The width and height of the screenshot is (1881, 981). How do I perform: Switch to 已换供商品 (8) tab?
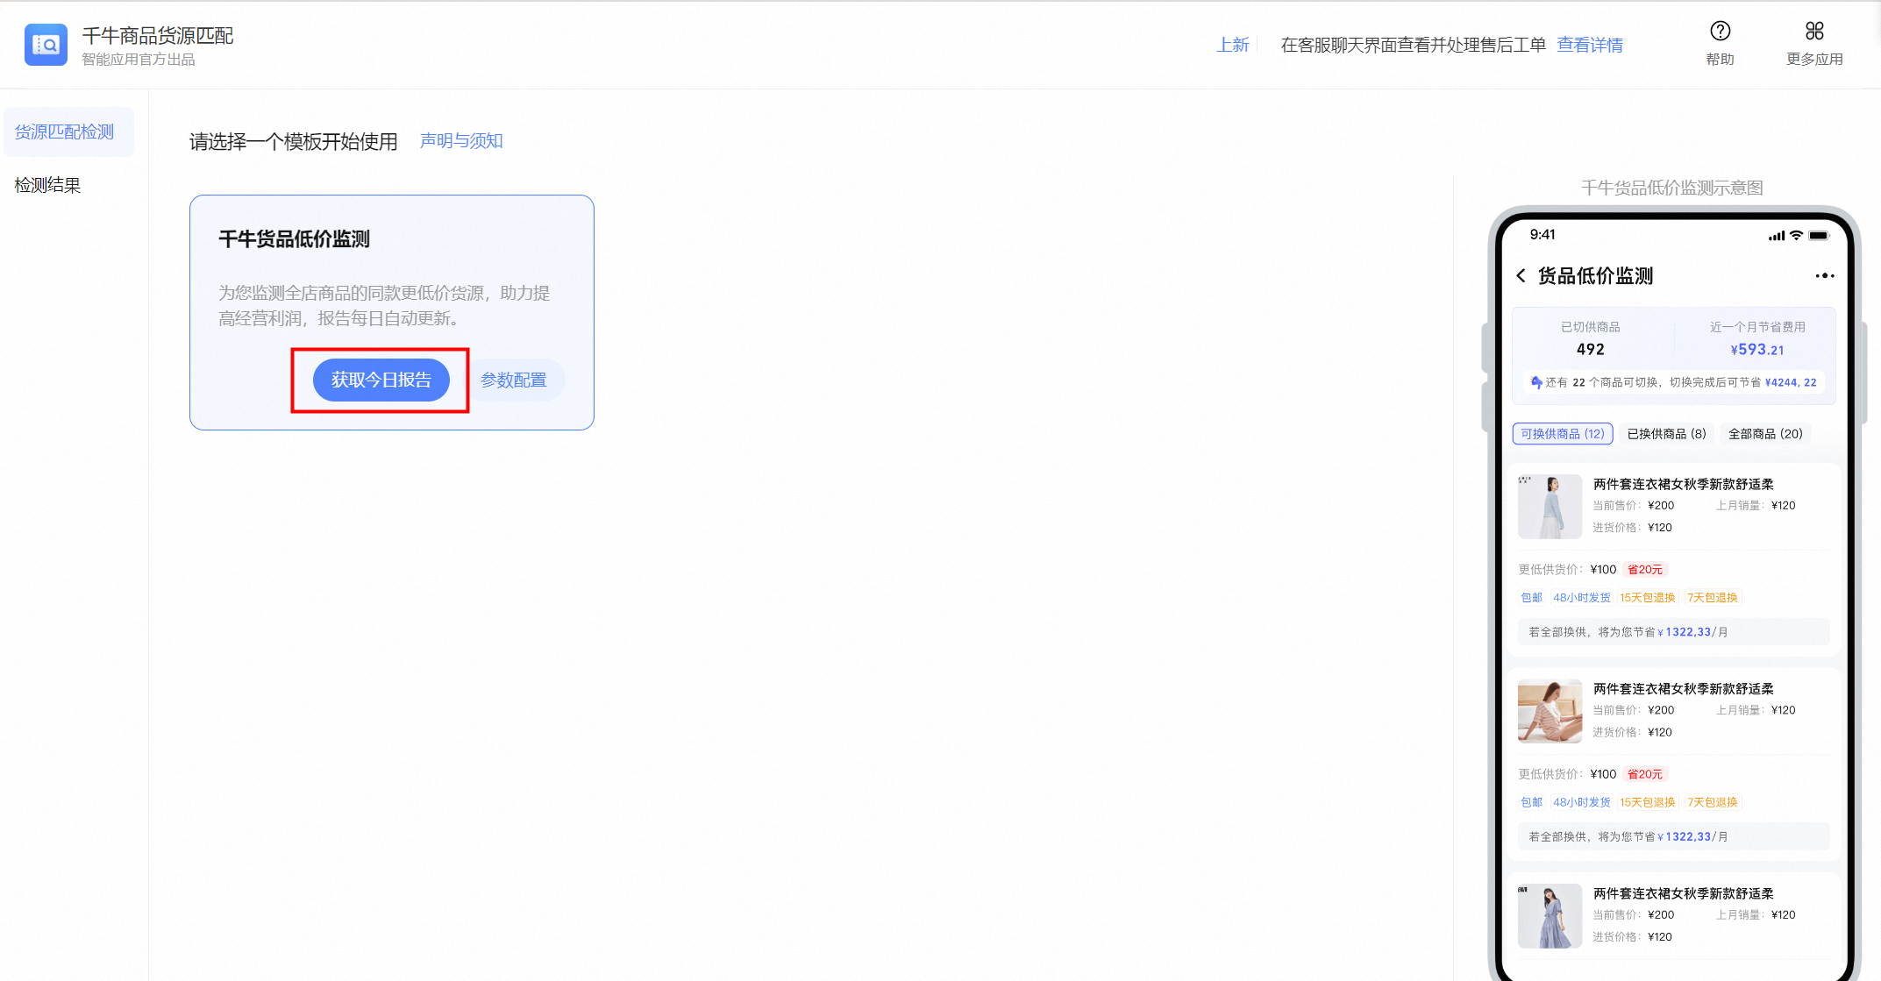pyautogui.click(x=1666, y=434)
